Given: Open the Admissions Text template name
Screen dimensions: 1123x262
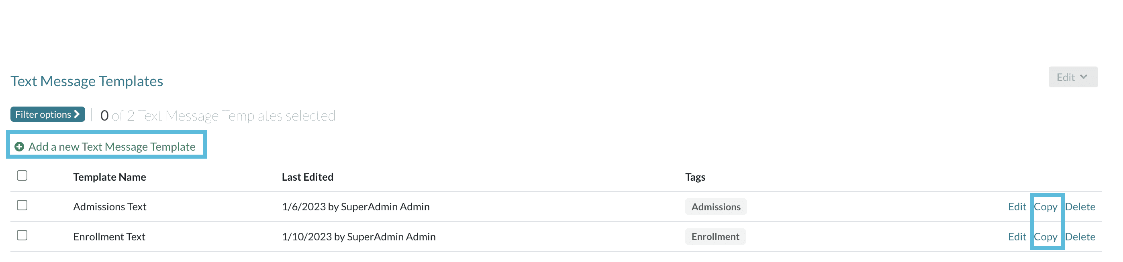Looking at the screenshot, I should click(109, 207).
